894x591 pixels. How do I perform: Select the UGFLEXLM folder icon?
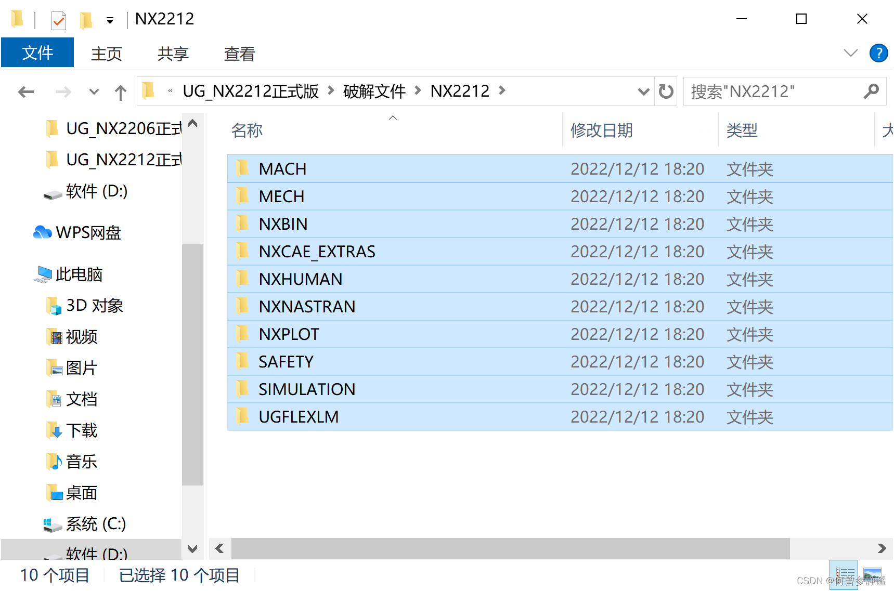242,416
